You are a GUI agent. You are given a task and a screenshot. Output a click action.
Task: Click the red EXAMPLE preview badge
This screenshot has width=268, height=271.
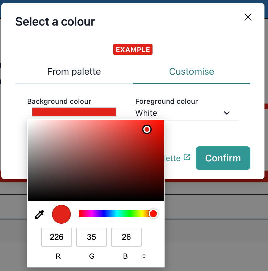pos(133,49)
